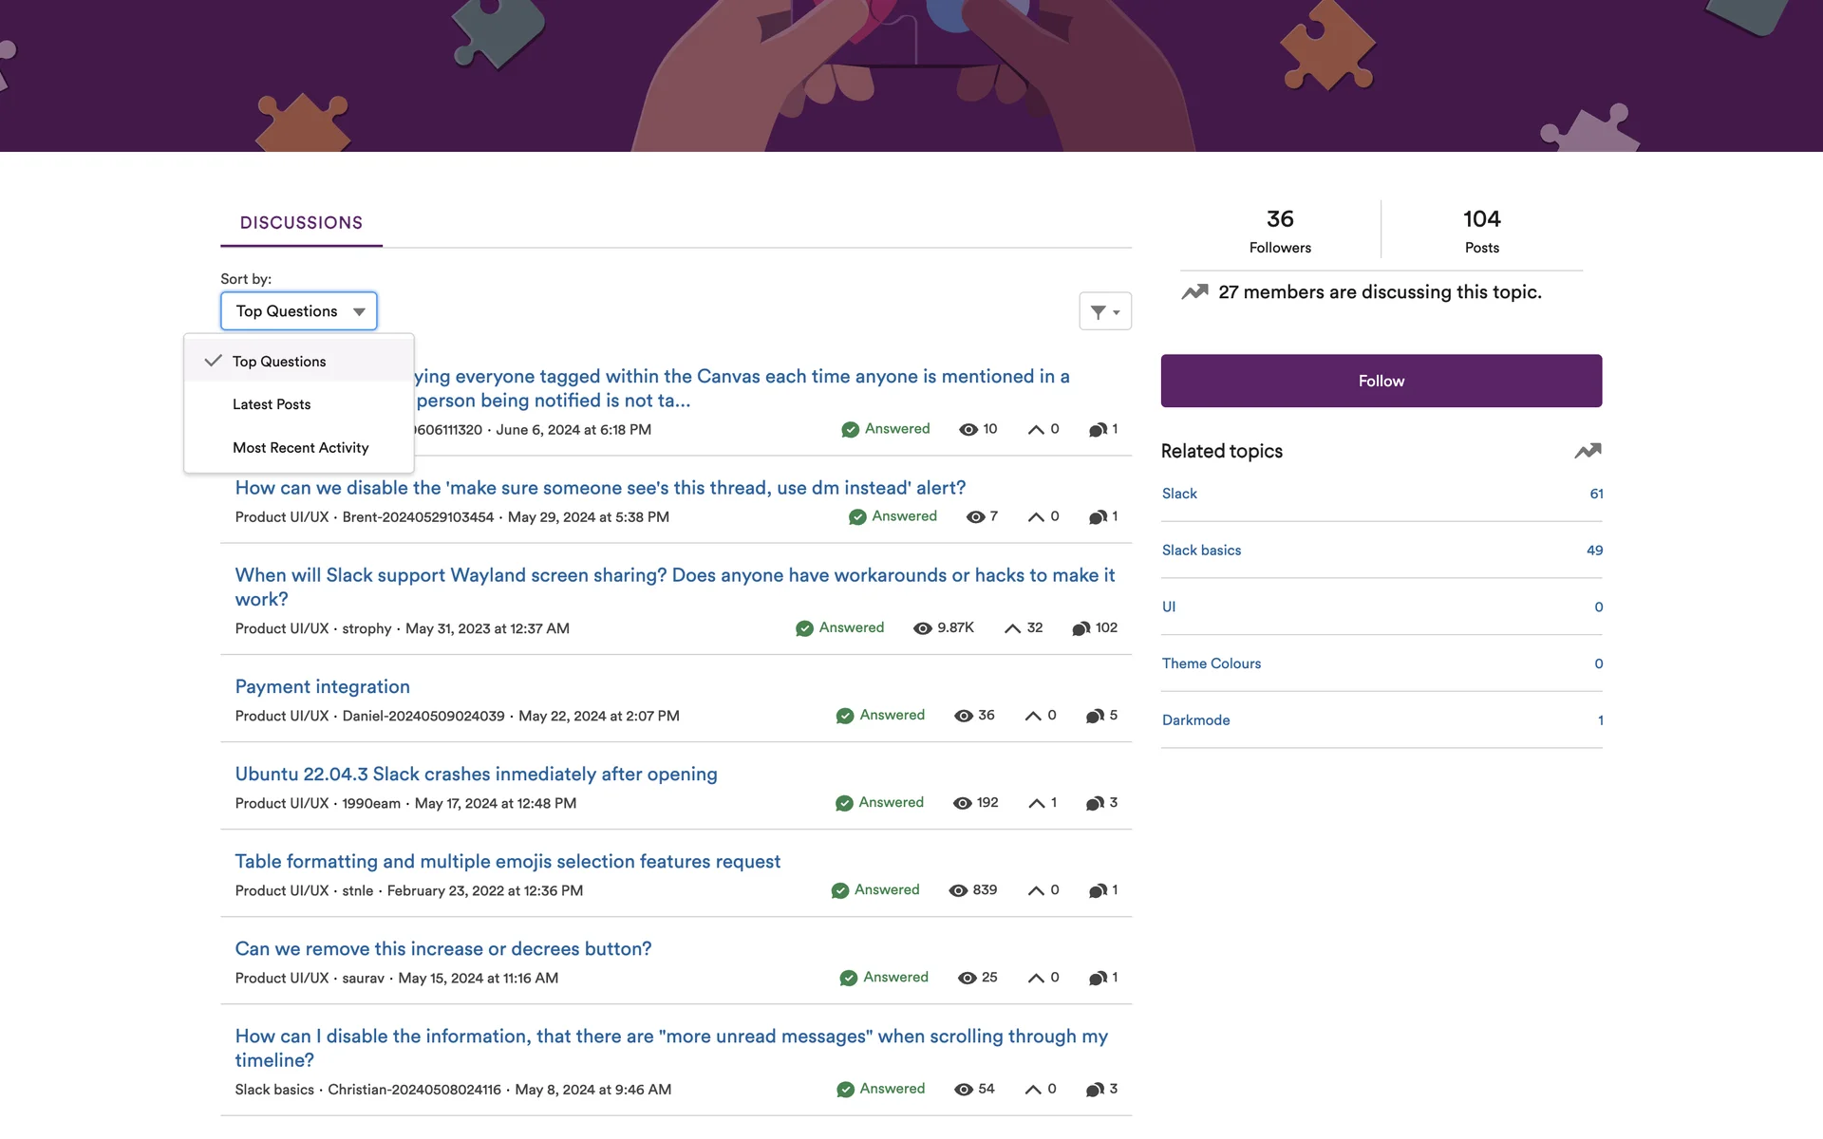Open the filter funnel dropdown
Image resolution: width=1823 pixels, height=1139 pixels.
[x=1104, y=311]
